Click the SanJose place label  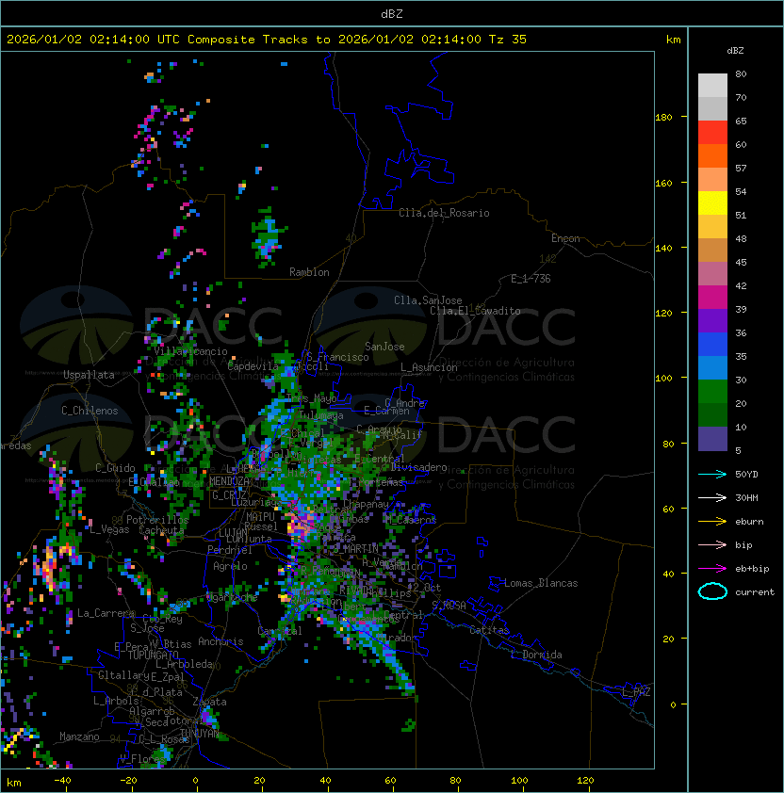pos(384,347)
